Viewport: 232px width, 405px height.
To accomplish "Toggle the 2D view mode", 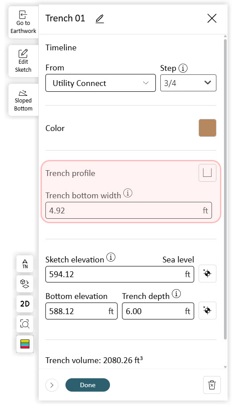I will 25,304.
